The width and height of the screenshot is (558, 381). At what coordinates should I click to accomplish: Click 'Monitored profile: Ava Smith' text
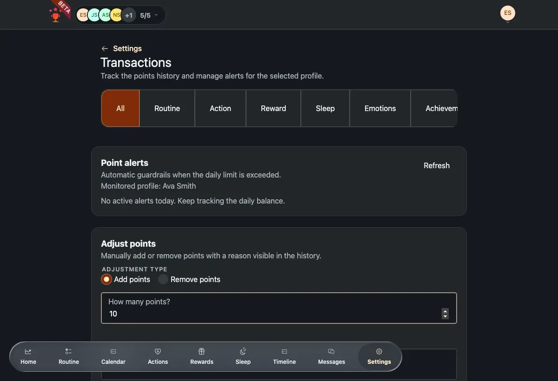pyautogui.click(x=148, y=186)
